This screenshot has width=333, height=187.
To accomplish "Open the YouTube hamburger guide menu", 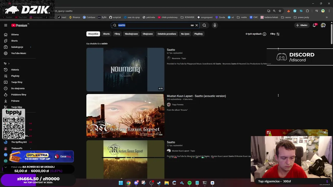I will click(5, 25).
